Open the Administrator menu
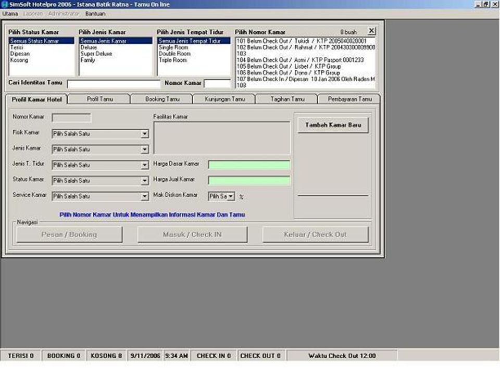Image resolution: width=500 pixels, height=375 pixels. click(64, 14)
